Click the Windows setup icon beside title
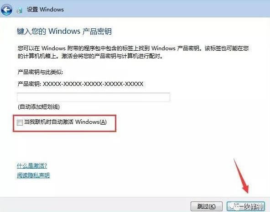Screen dimensions: 270x212 pyautogui.click(x=19, y=11)
